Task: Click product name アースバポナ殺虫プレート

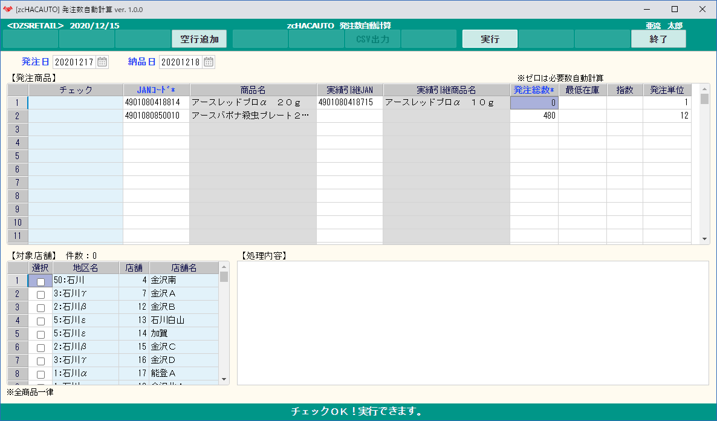Action: pos(253,116)
